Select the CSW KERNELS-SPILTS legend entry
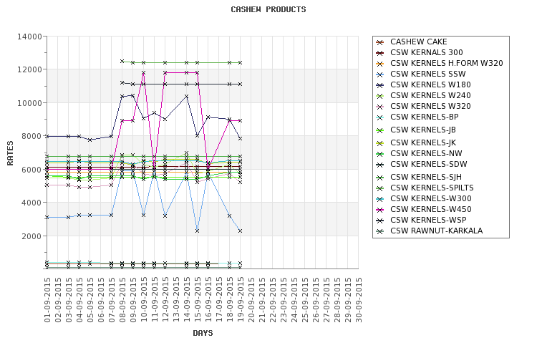The image size is (537, 358). [432, 188]
